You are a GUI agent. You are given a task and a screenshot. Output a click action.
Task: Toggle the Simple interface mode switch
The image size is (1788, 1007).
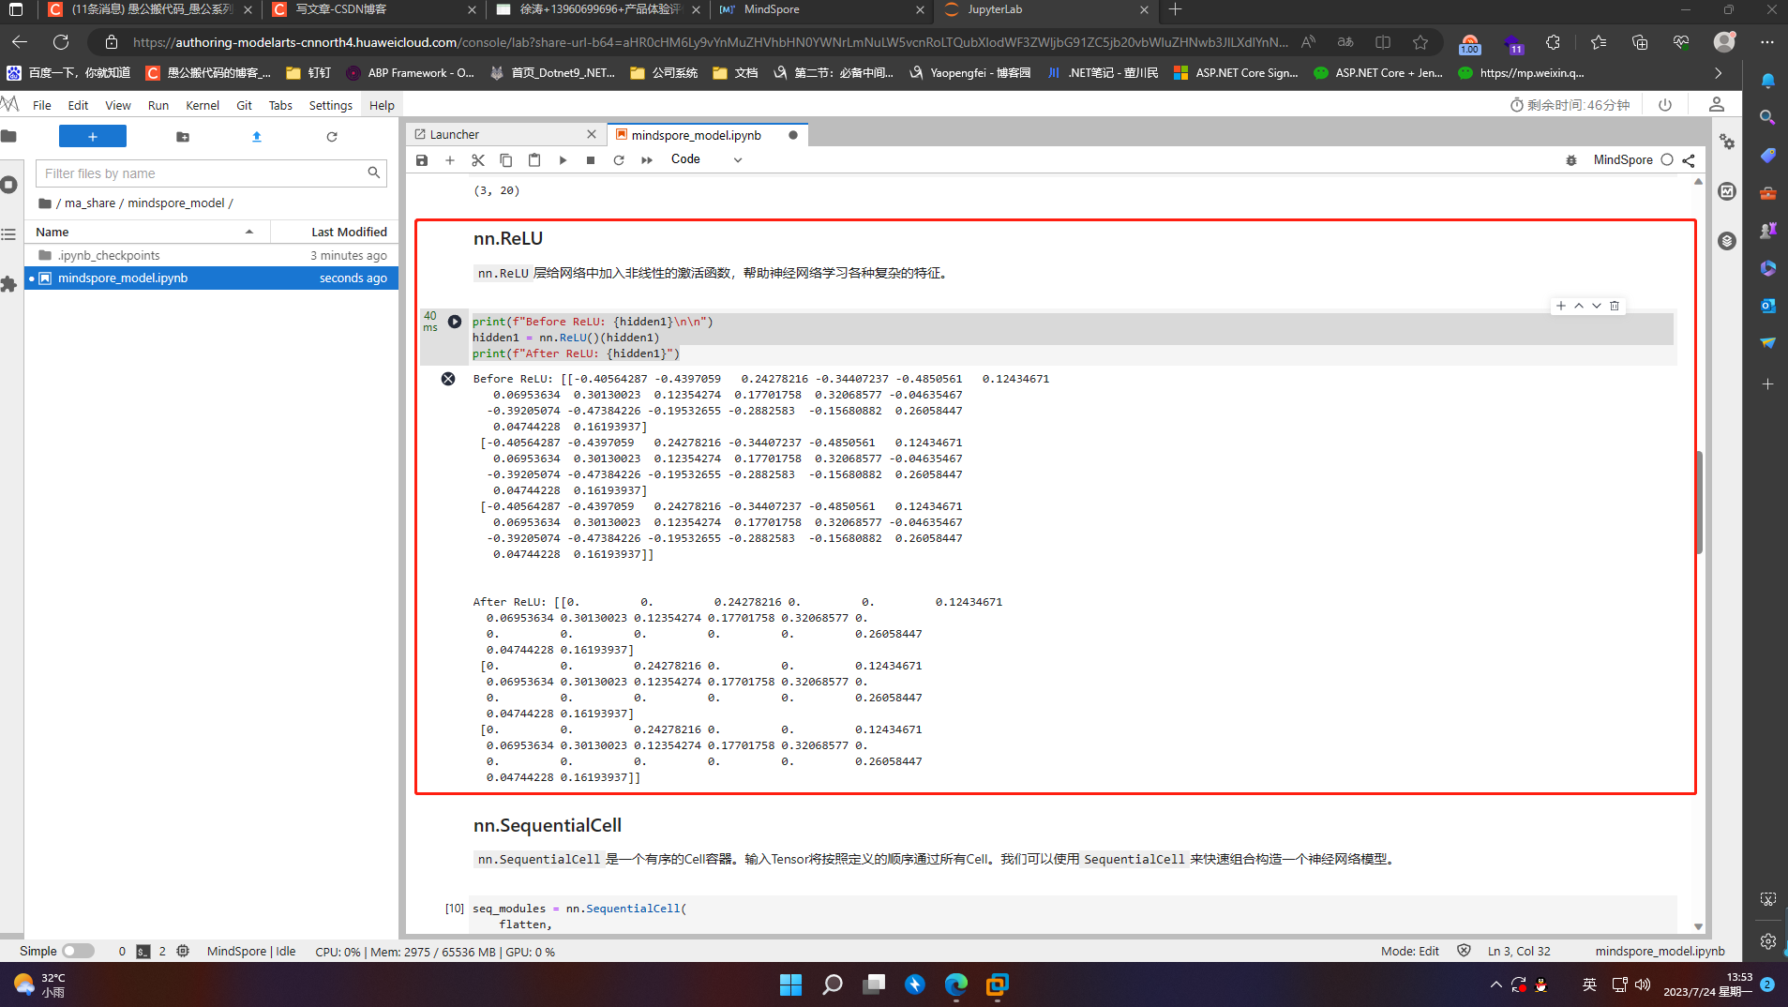79,951
